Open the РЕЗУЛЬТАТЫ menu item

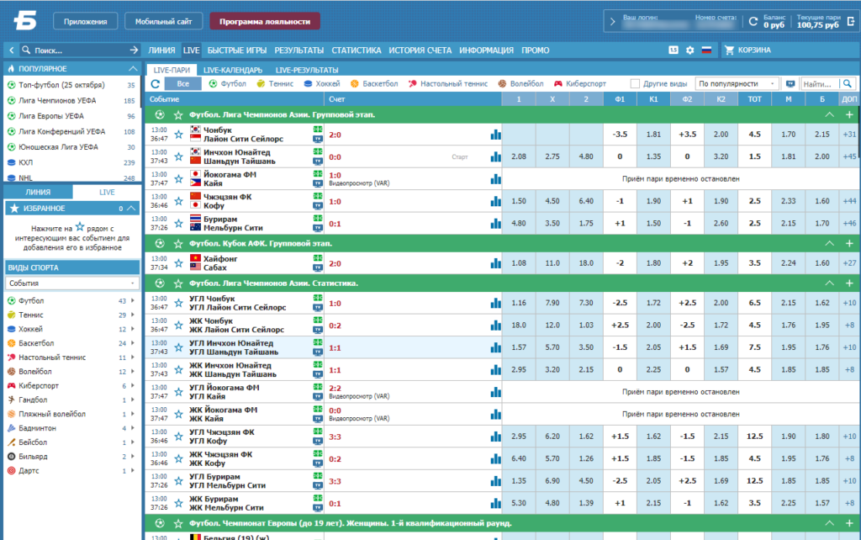click(298, 50)
